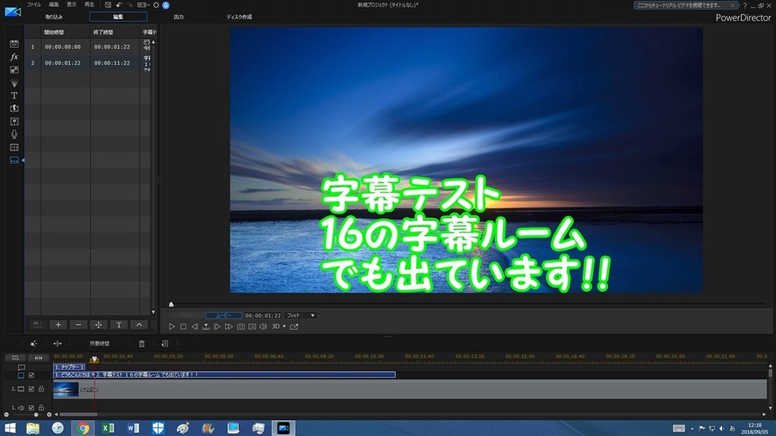Open the Particle Room
The height and width of the screenshot is (436, 776).
click(13, 82)
